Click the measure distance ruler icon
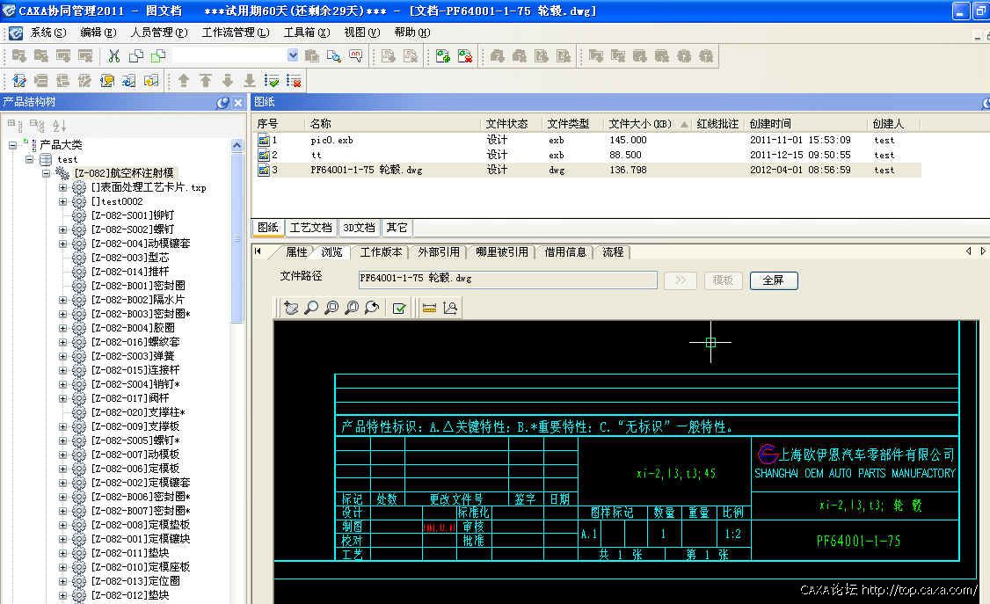Screen dimensions: 990x604 [429, 308]
